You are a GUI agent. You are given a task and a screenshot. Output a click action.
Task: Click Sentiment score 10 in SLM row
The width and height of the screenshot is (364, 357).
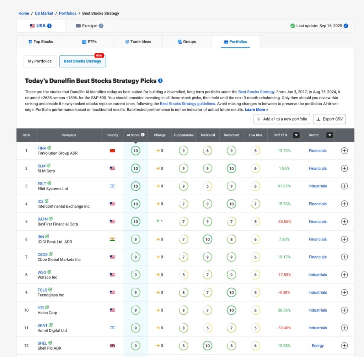click(231, 168)
